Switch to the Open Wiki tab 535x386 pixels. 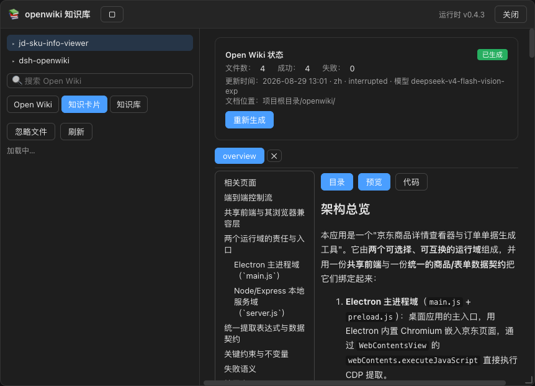point(33,104)
